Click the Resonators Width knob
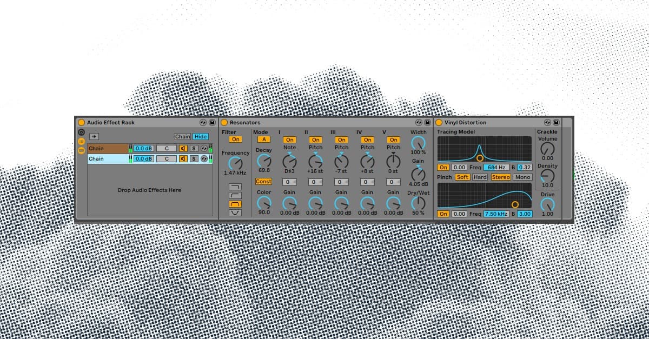 tap(418, 143)
